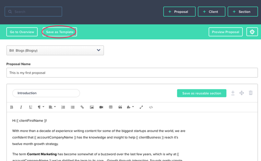Open proposal settings gear

tap(252, 32)
